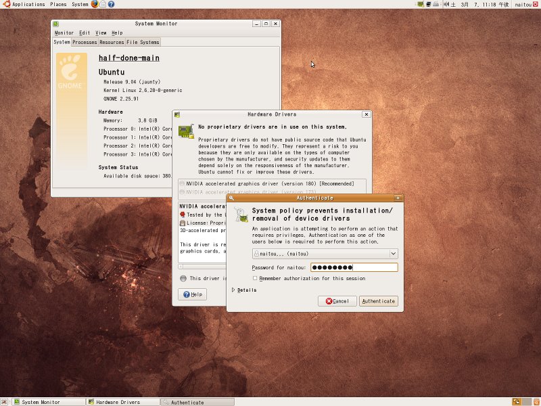Click the GNOME foot logo in System Monitor
541x406 pixels.
[x=70, y=72]
